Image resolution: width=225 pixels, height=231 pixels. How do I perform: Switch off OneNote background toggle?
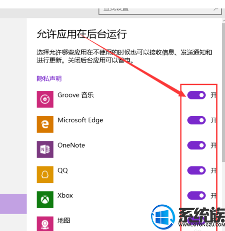pyautogui.click(x=196, y=145)
